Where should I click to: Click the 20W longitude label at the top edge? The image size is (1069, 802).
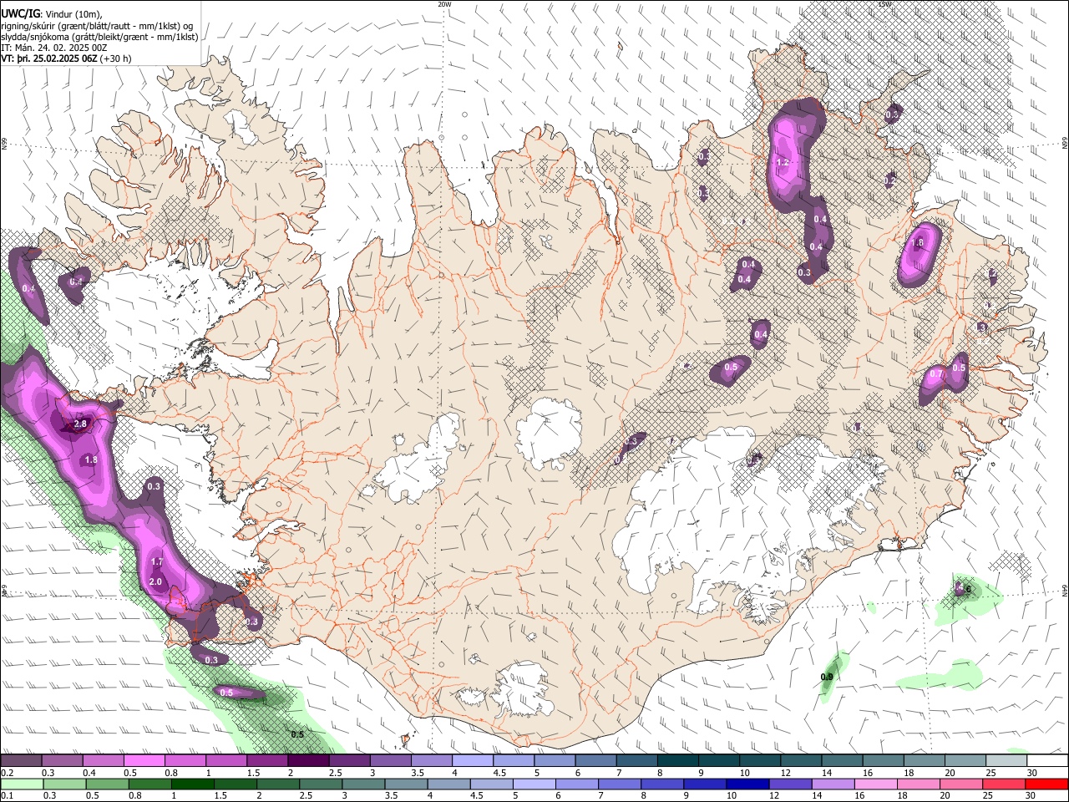click(x=444, y=4)
